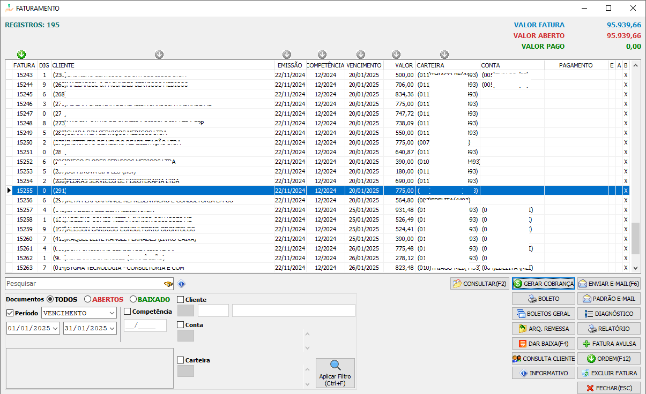
Task: Select ABERTOS documents radio button
Action: click(x=87, y=299)
